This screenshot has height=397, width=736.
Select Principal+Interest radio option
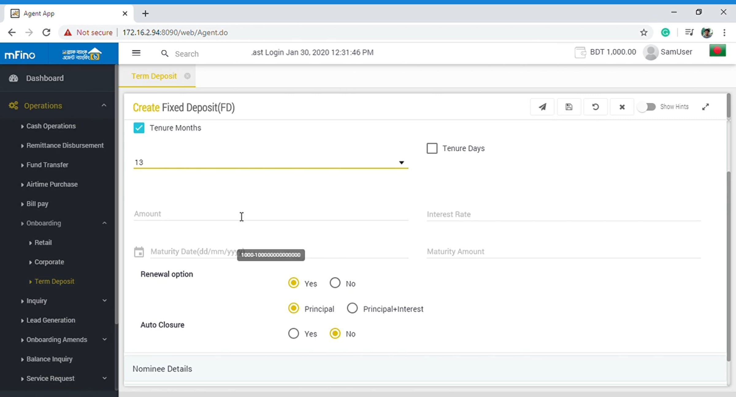click(352, 308)
